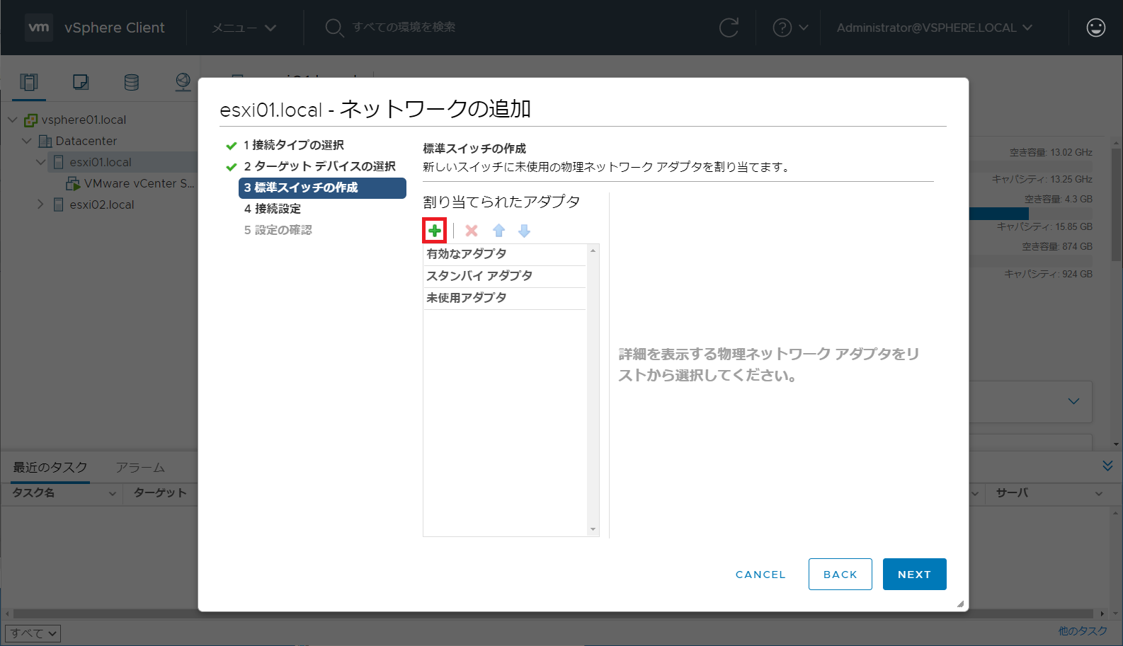Switch to Storage view icon
The width and height of the screenshot is (1123, 646).
(132, 82)
